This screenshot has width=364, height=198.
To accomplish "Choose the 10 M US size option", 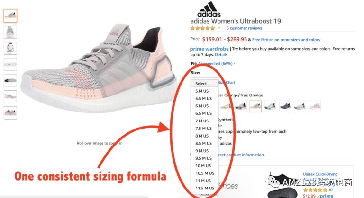I will click(203, 166).
